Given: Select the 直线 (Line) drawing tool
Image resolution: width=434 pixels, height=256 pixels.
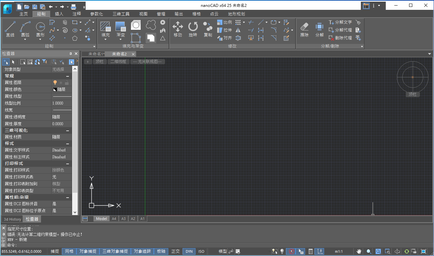Looking at the screenshot, I should [10, 29].
